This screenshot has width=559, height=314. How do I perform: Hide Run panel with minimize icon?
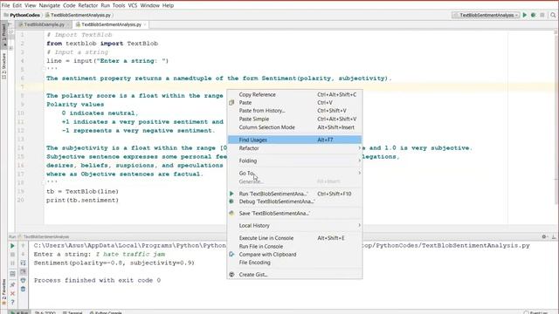pyautogui.click(x=554, y=236)
